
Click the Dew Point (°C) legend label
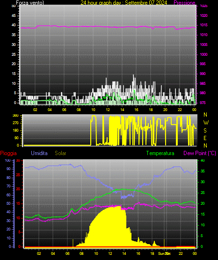click(x=200, y=153)
